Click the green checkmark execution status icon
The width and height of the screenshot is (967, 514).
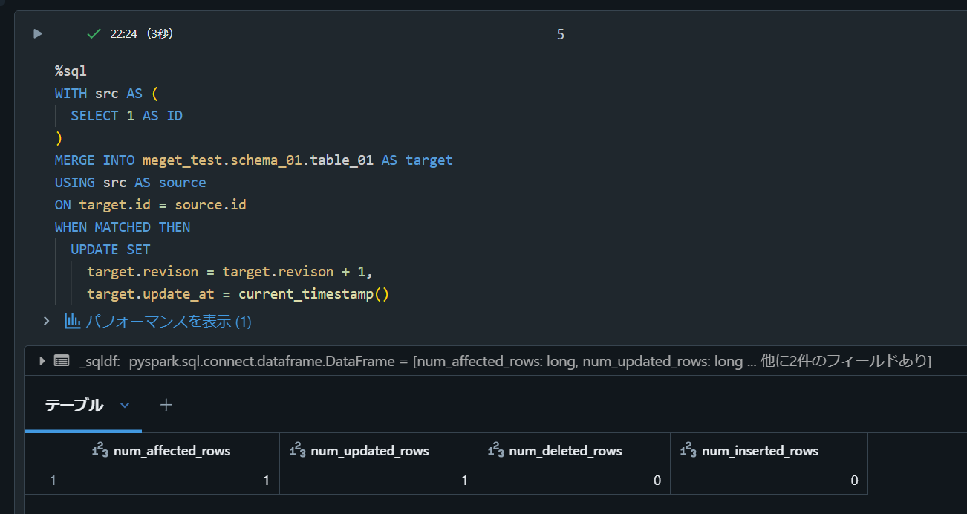coord(94,33)
